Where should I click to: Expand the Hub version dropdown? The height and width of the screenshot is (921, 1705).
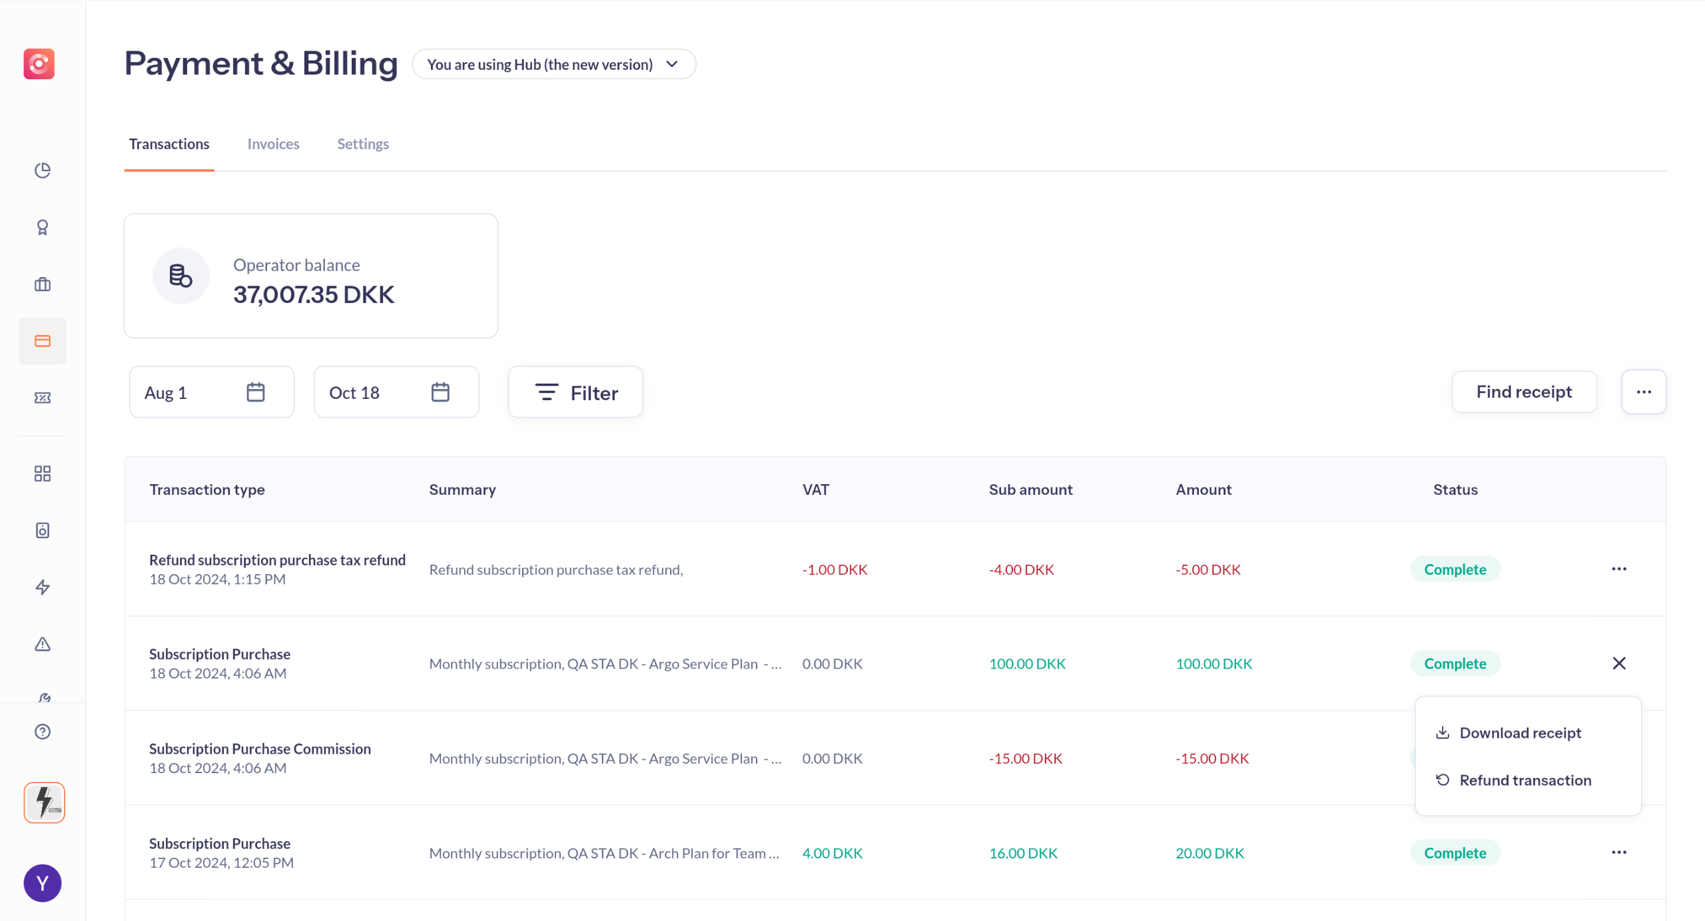point(553,65)
